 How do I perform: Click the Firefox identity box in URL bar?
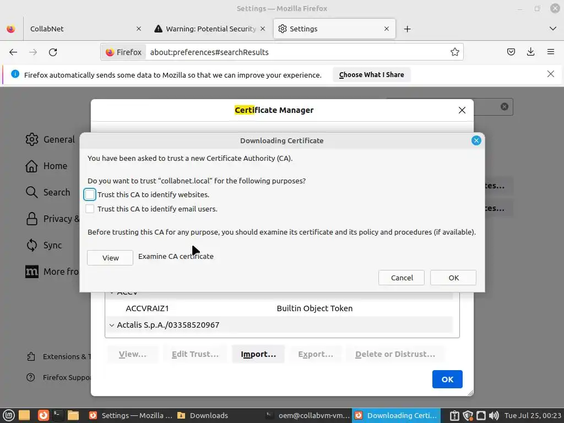(x=123, y=52)
